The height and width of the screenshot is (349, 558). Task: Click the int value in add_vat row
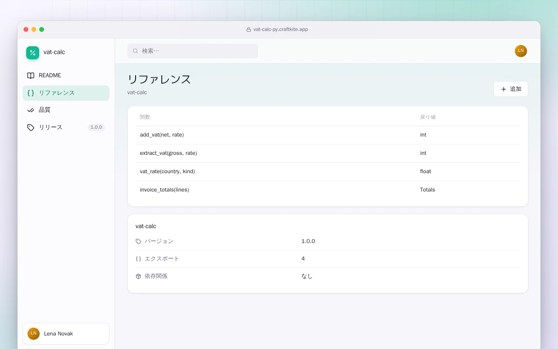coord(423,135)
